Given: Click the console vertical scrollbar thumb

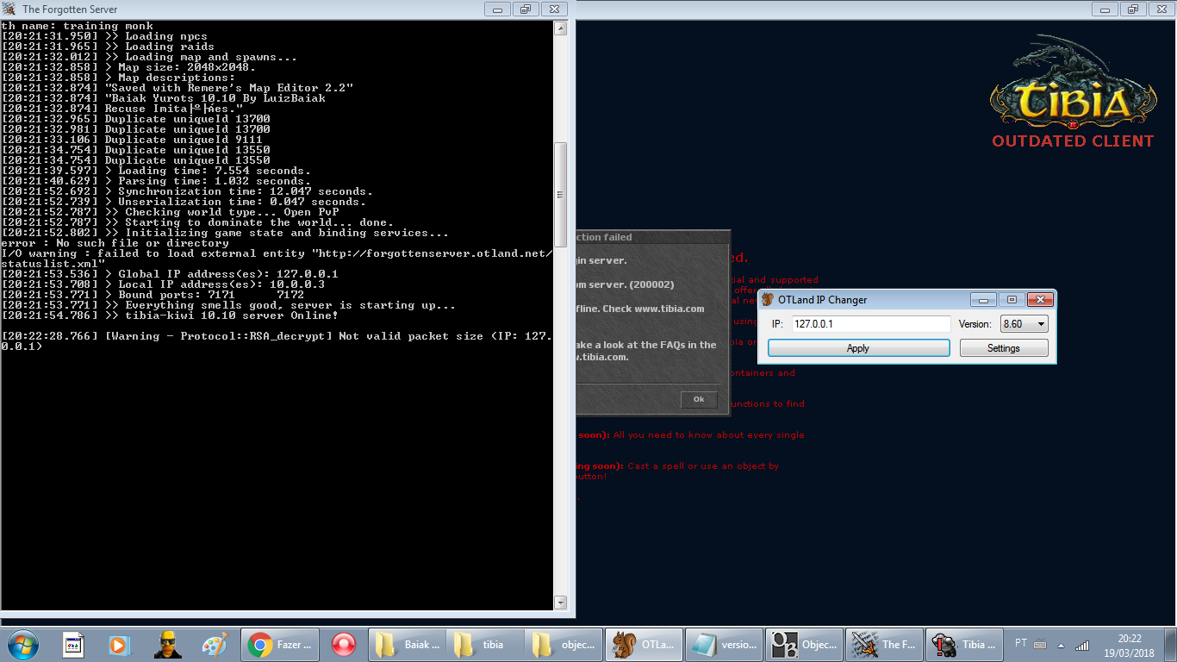Looking at the screenshot, I should click(x=561, y=195).
